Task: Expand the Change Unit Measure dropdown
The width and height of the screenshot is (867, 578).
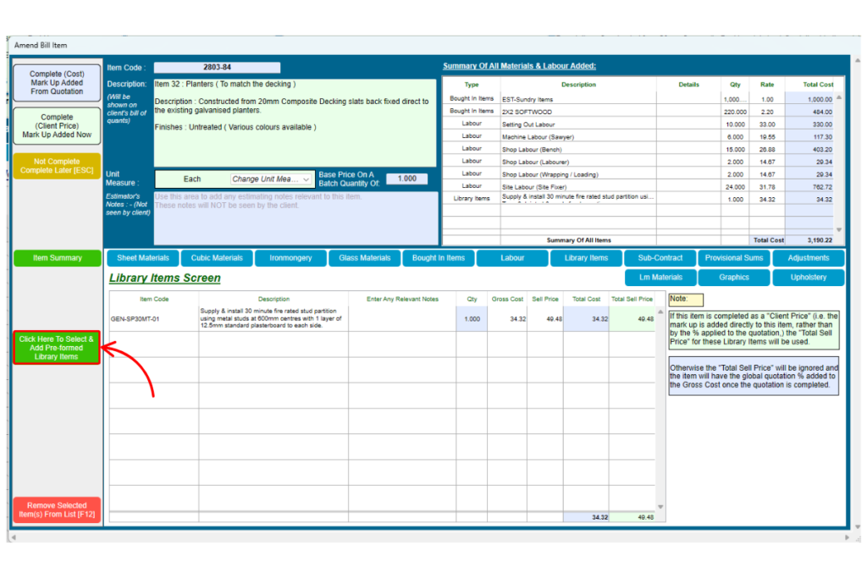Action: (x=272, y=179)
